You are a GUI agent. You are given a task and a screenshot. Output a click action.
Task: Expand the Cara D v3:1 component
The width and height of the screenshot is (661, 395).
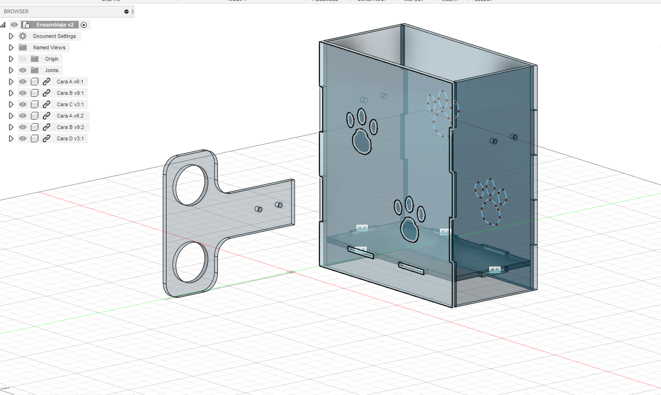click(11, 138)
